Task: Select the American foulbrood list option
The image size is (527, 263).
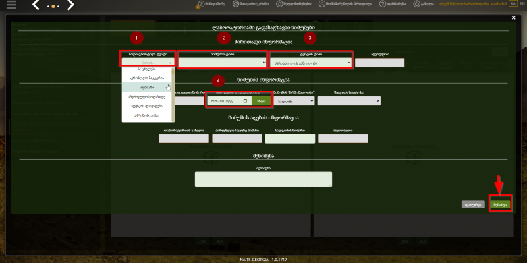Action: tap(146, 96)
